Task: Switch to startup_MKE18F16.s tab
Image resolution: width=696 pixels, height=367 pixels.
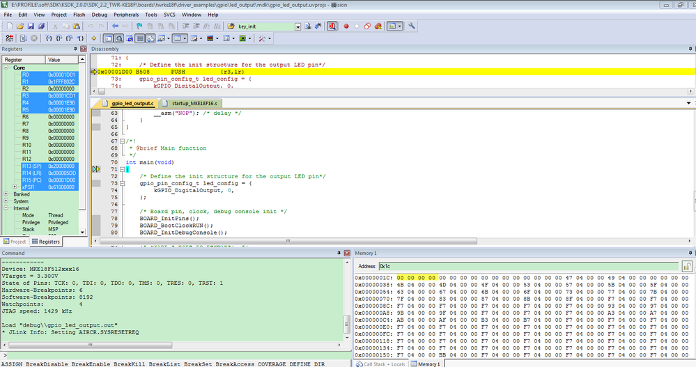Action: click(190, 103)
